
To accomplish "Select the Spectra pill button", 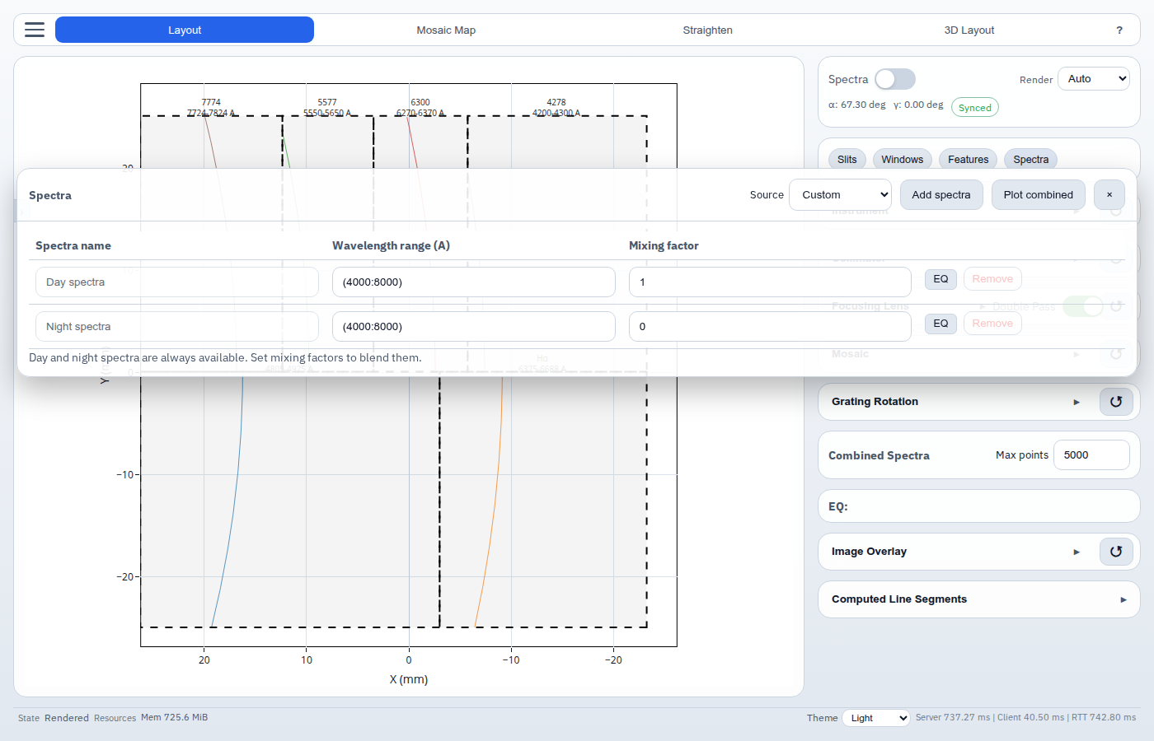I will (1031, 160).
